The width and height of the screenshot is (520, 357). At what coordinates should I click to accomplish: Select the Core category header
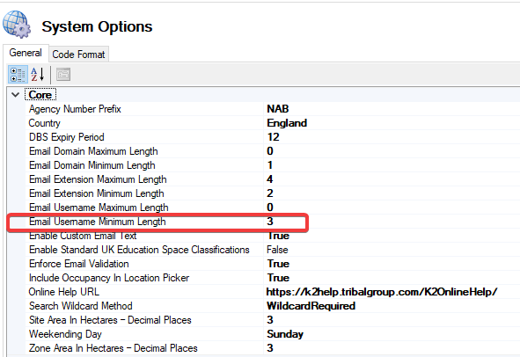(40, 95)
